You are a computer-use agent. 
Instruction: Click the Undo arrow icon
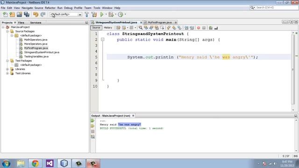click(x=36, y=14)
